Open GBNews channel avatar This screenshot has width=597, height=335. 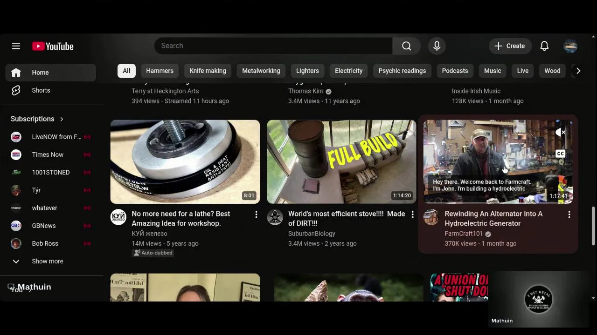tap(16, 226)
